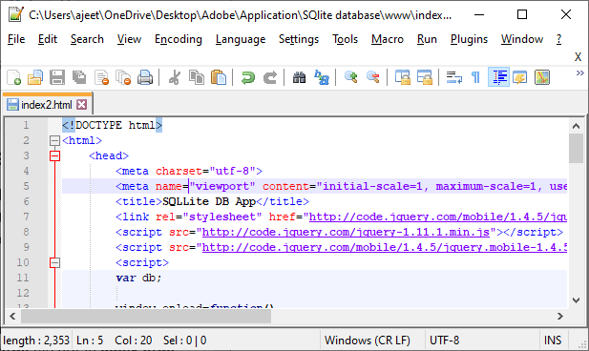Open the Settings menu
Screen dimensions: 589x351
(299, 39)
